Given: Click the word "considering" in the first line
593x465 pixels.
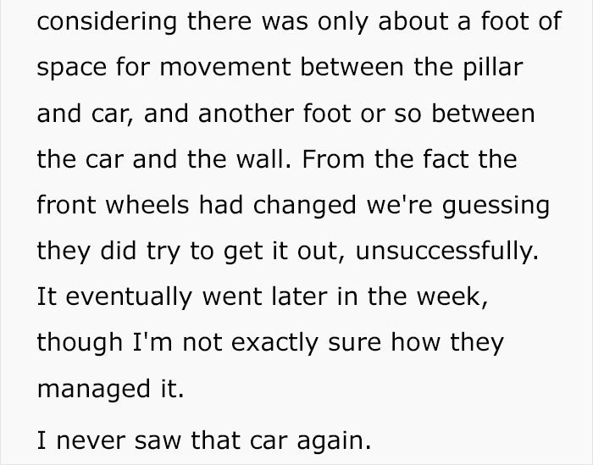Looking at the screenshot, I should coord(107,21).
